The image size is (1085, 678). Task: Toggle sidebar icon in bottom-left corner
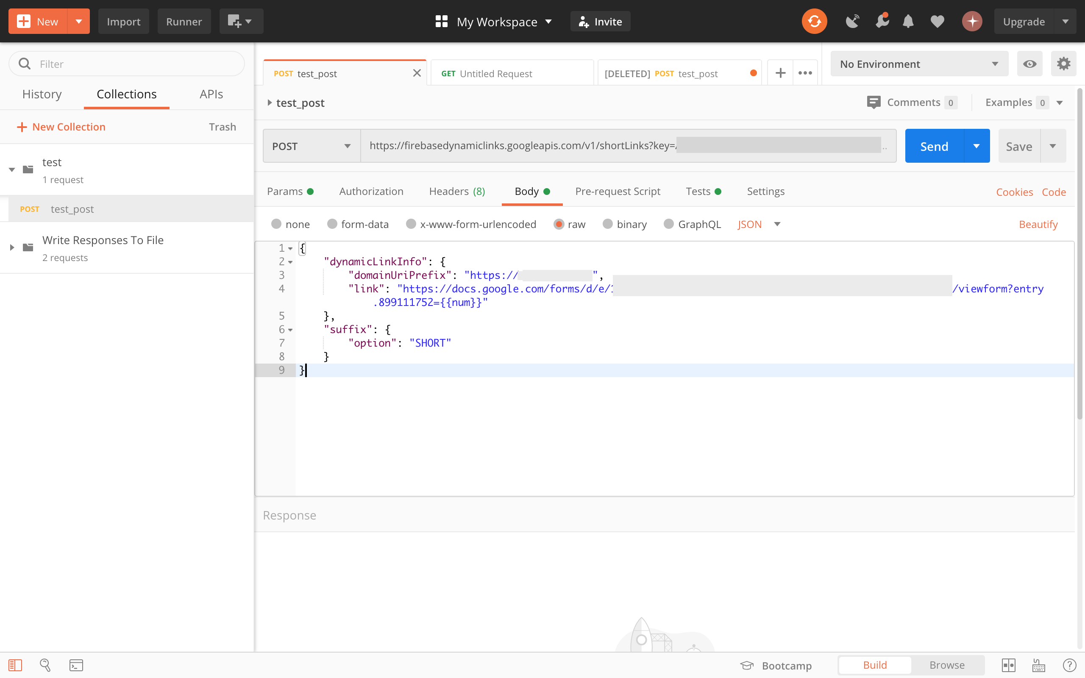[x=15, y=665]
